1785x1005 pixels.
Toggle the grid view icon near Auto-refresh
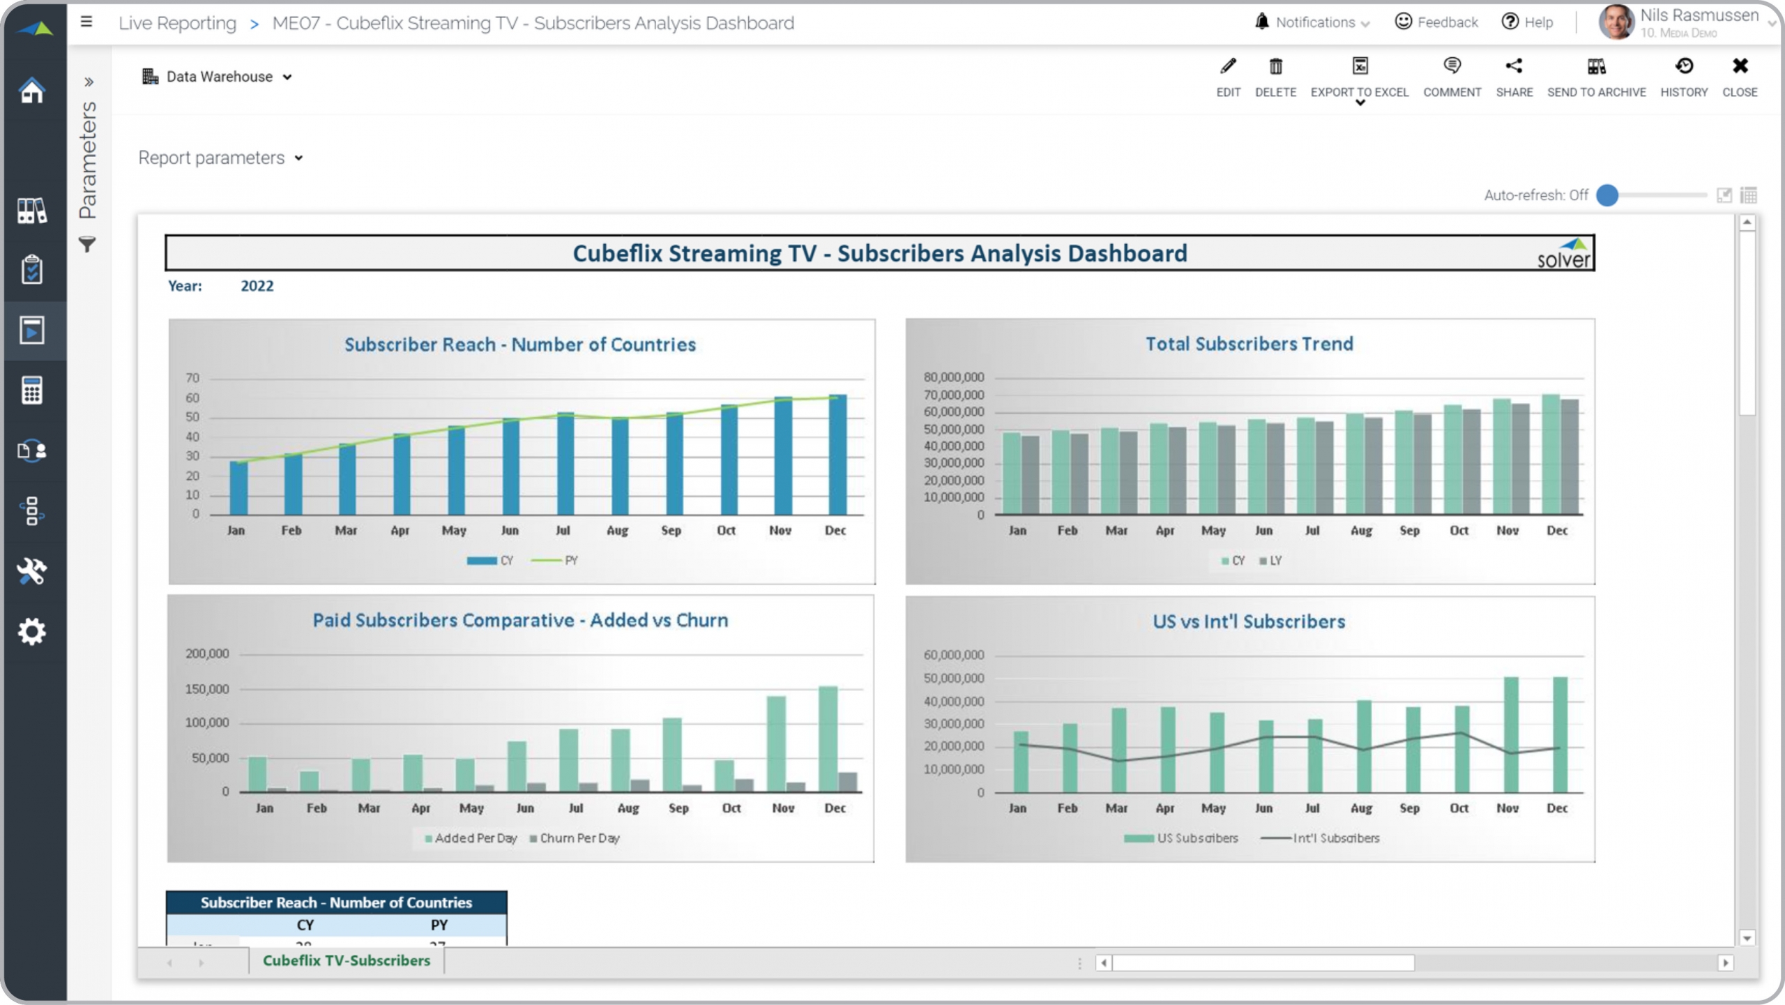[1748, 195]
